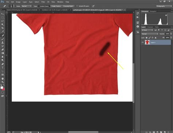173x133 pixels.
Task: Select the Horizontal Type tool
Action: (3, 67)
